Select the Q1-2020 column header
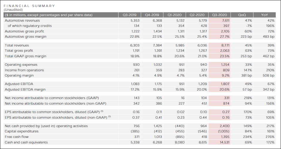281x149 pixels. (174, 15)
